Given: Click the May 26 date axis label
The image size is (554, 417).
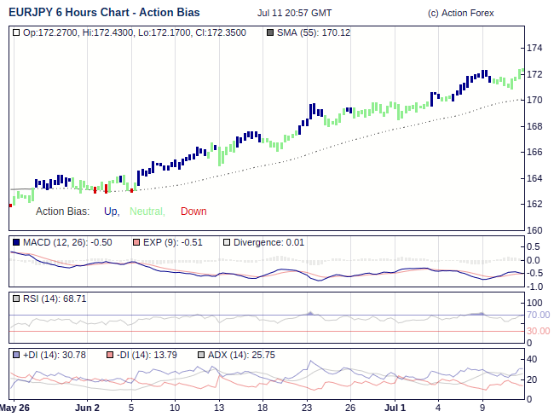Looking at the screenshot, I should (x=14, y=408).
